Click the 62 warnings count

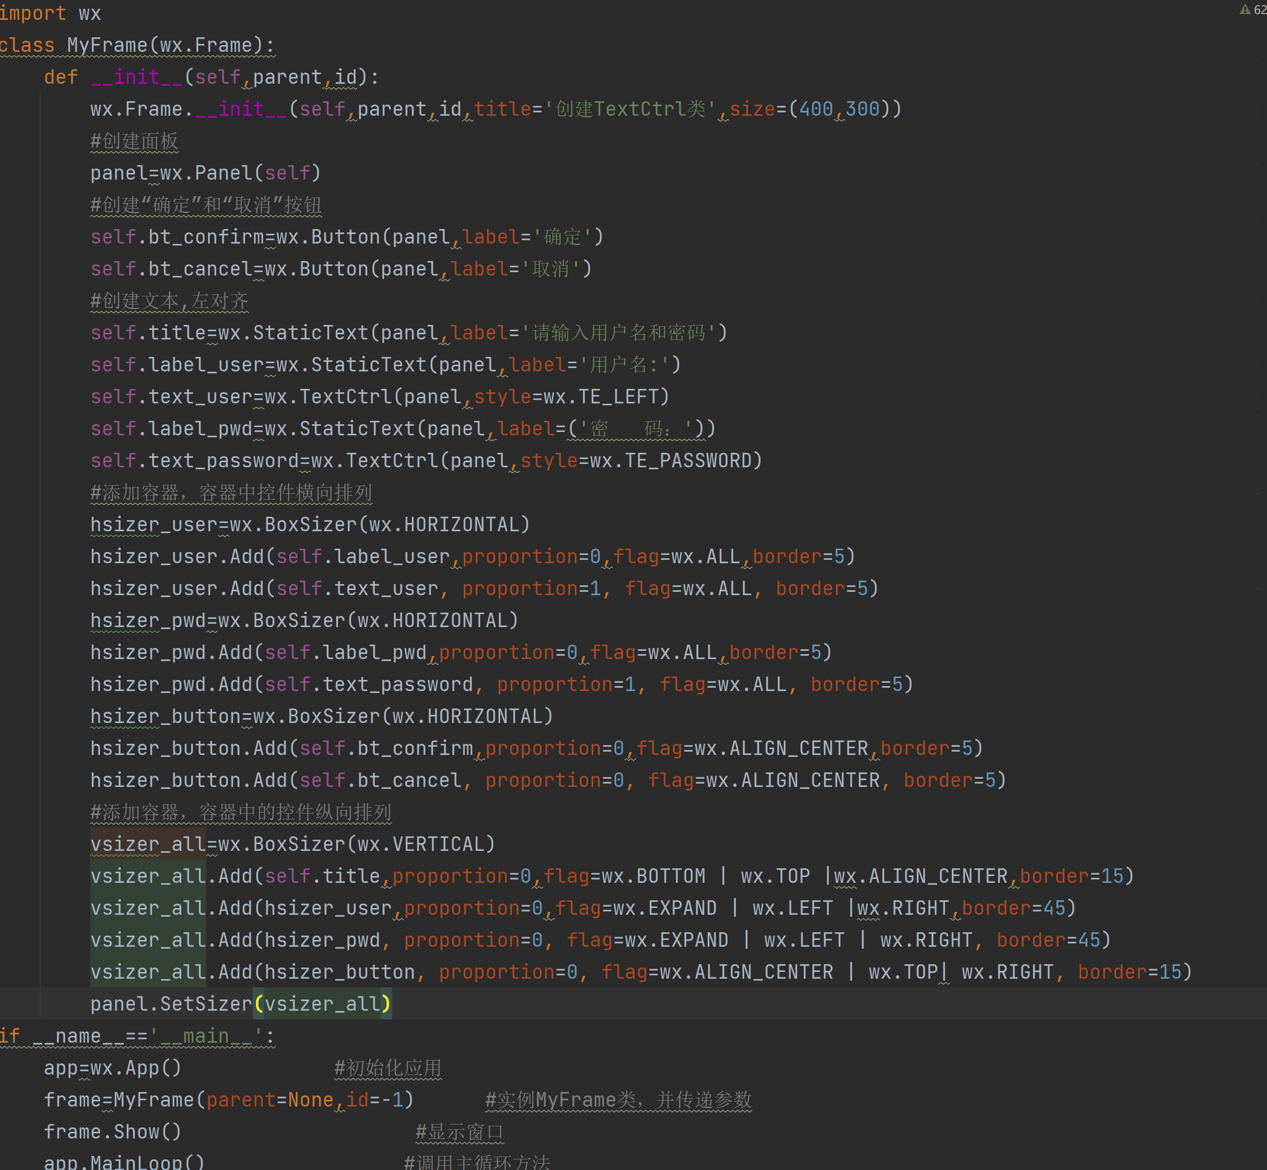coord(1260,10)
